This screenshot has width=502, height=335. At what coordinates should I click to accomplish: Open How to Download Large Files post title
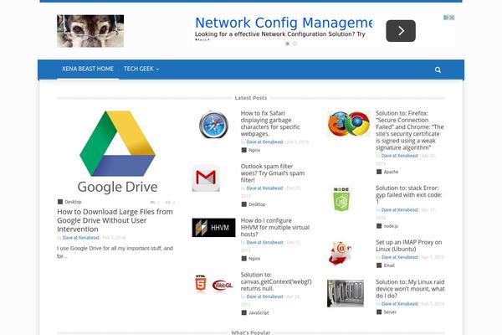click(x=115, y=220)
